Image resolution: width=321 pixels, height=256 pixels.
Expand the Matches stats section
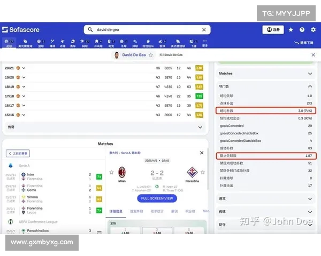pos(266,74)
